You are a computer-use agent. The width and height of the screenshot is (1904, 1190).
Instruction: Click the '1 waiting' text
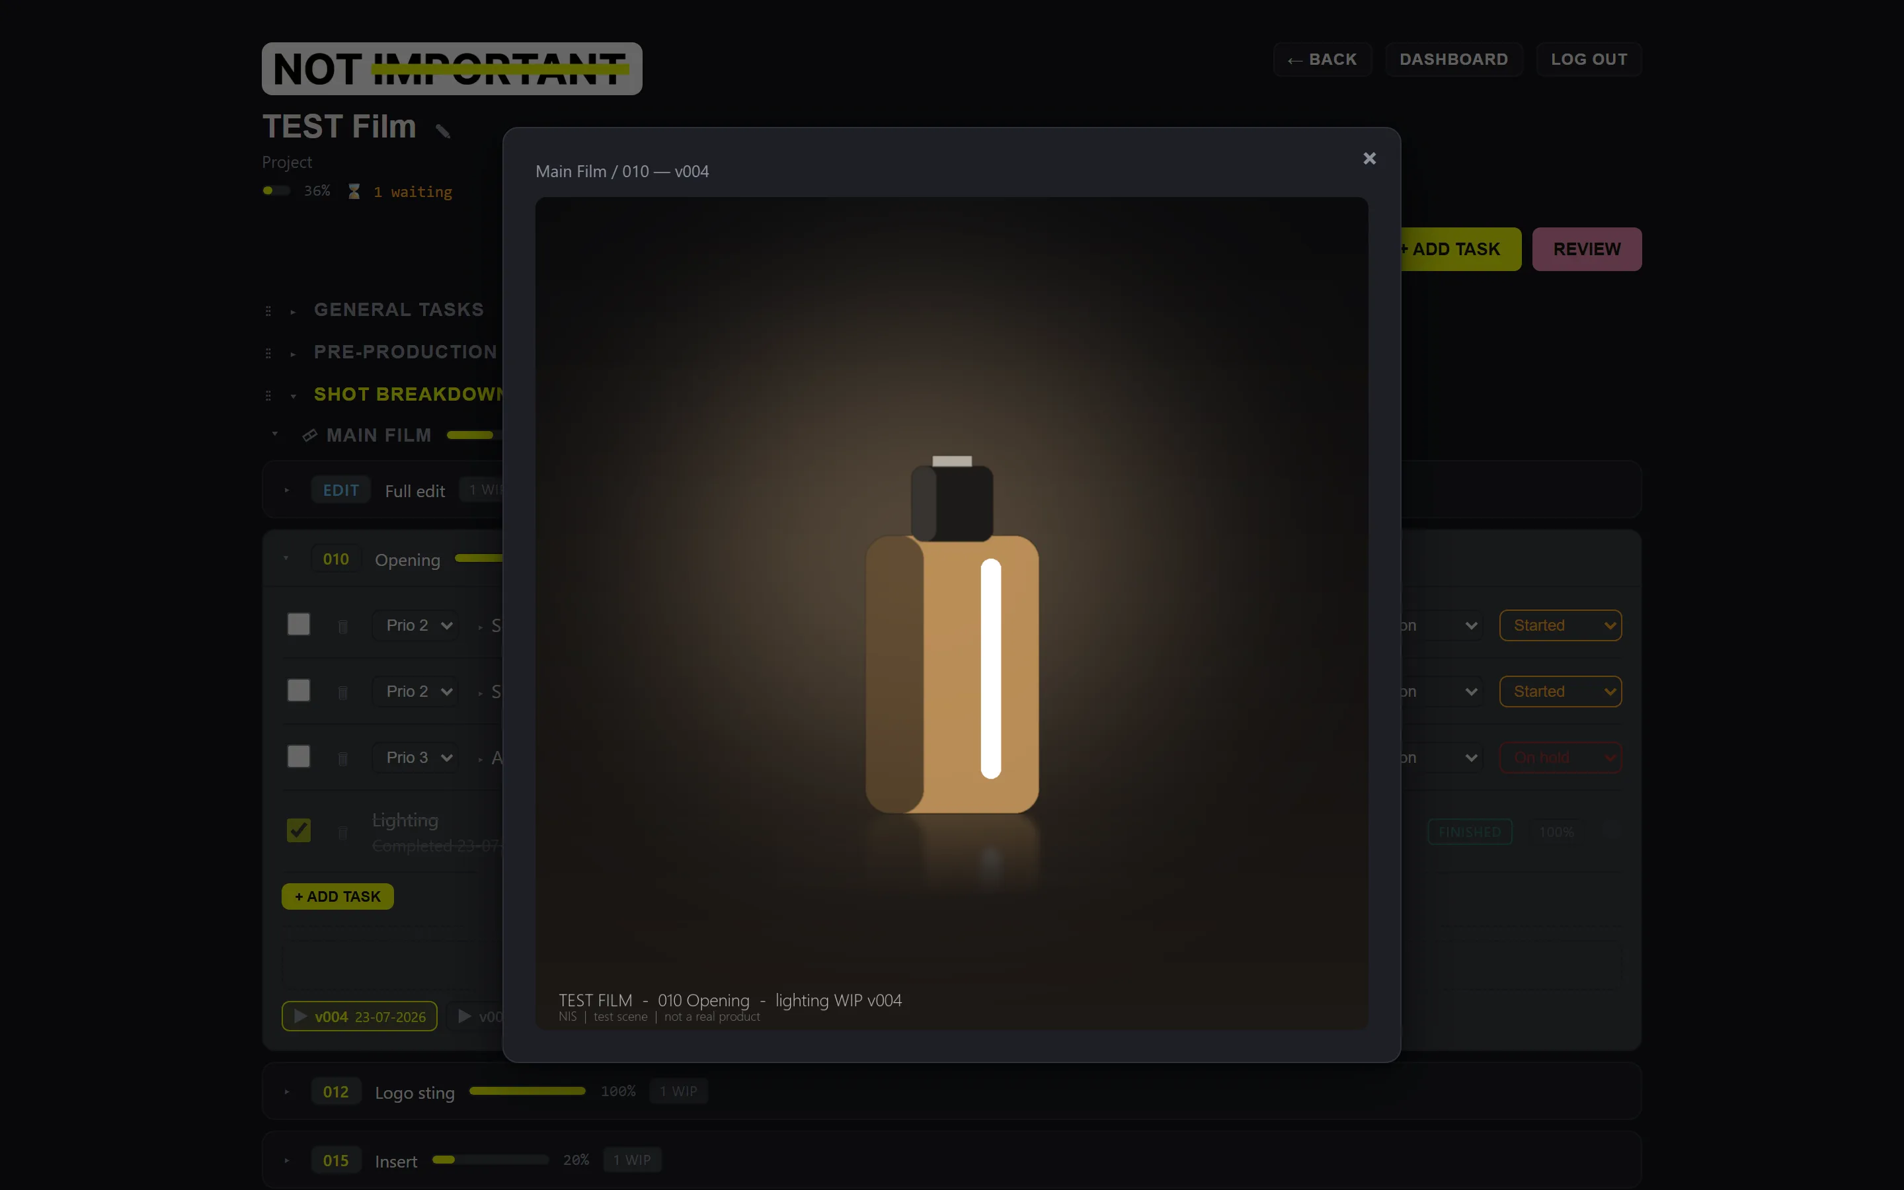point(413,192)
